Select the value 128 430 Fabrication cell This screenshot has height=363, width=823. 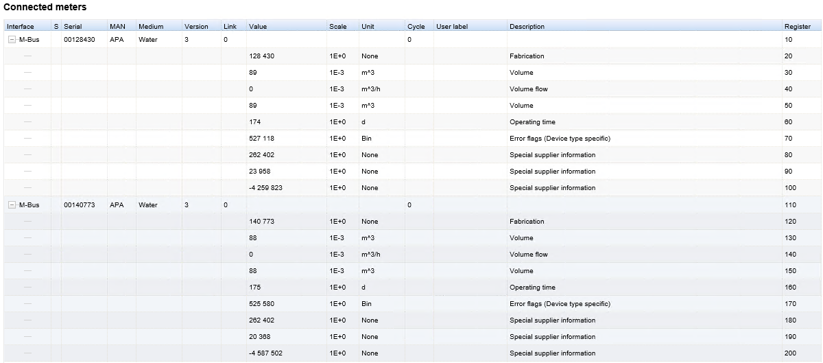(x=261, y=56)
